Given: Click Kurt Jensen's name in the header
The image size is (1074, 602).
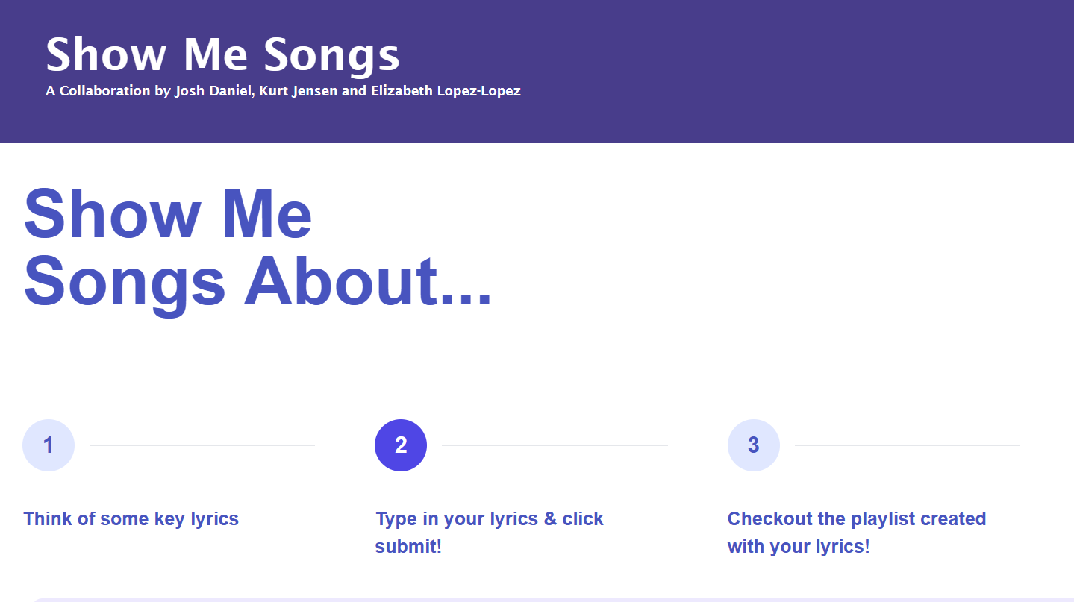Looking at the screenshot, I should tap(298, 91).
